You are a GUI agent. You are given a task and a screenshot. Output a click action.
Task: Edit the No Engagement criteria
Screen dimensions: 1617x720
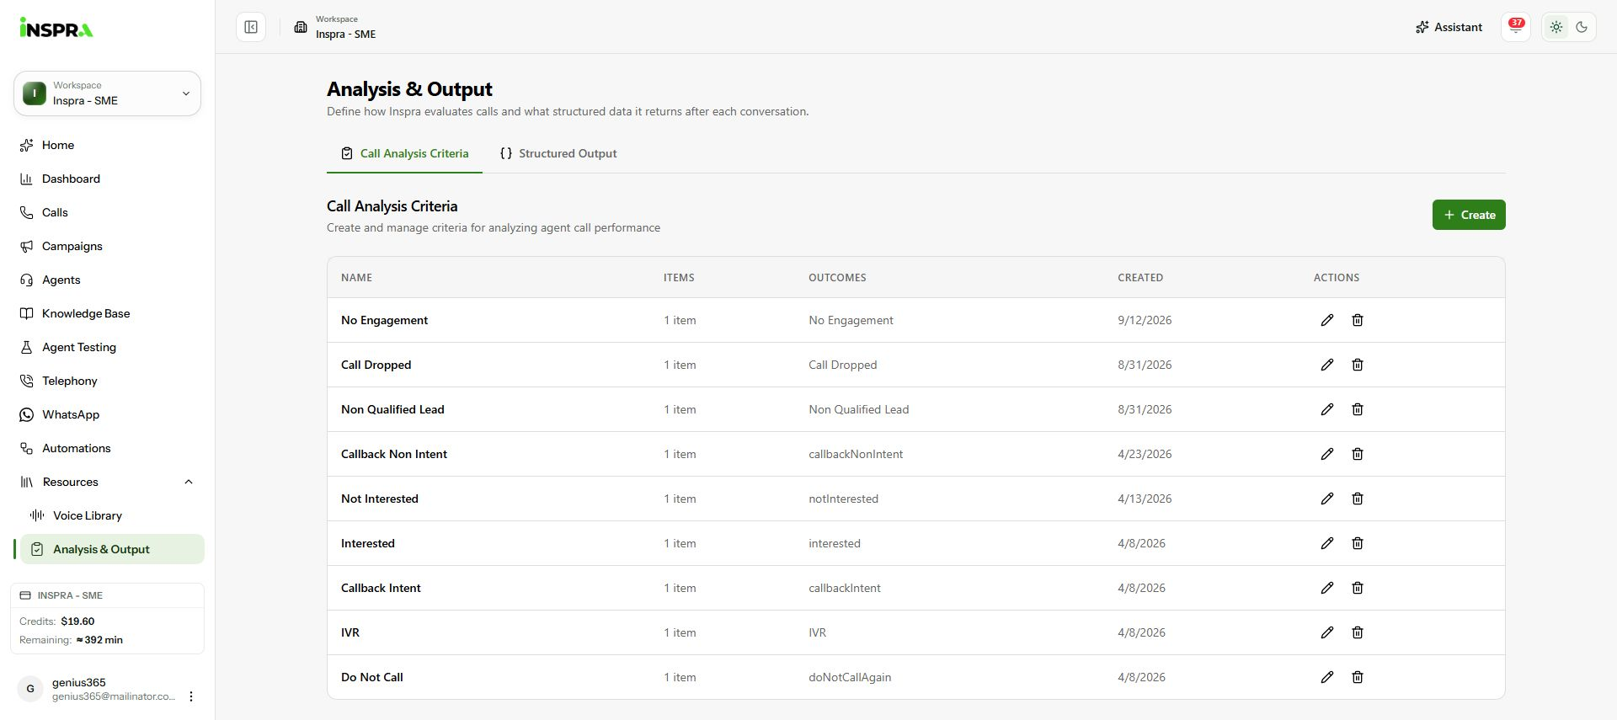[x=1326, y=320]
